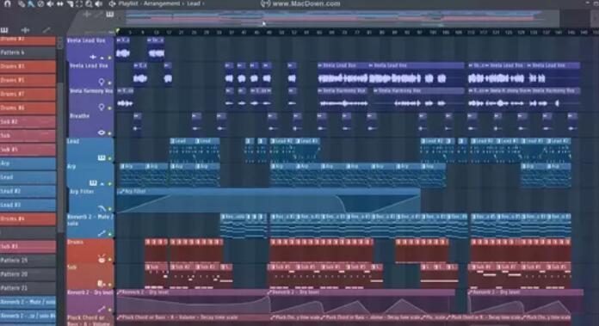Toggle mute dot on Sub track
The width and height of the screenshot is (599, 326).
(109, 285)
